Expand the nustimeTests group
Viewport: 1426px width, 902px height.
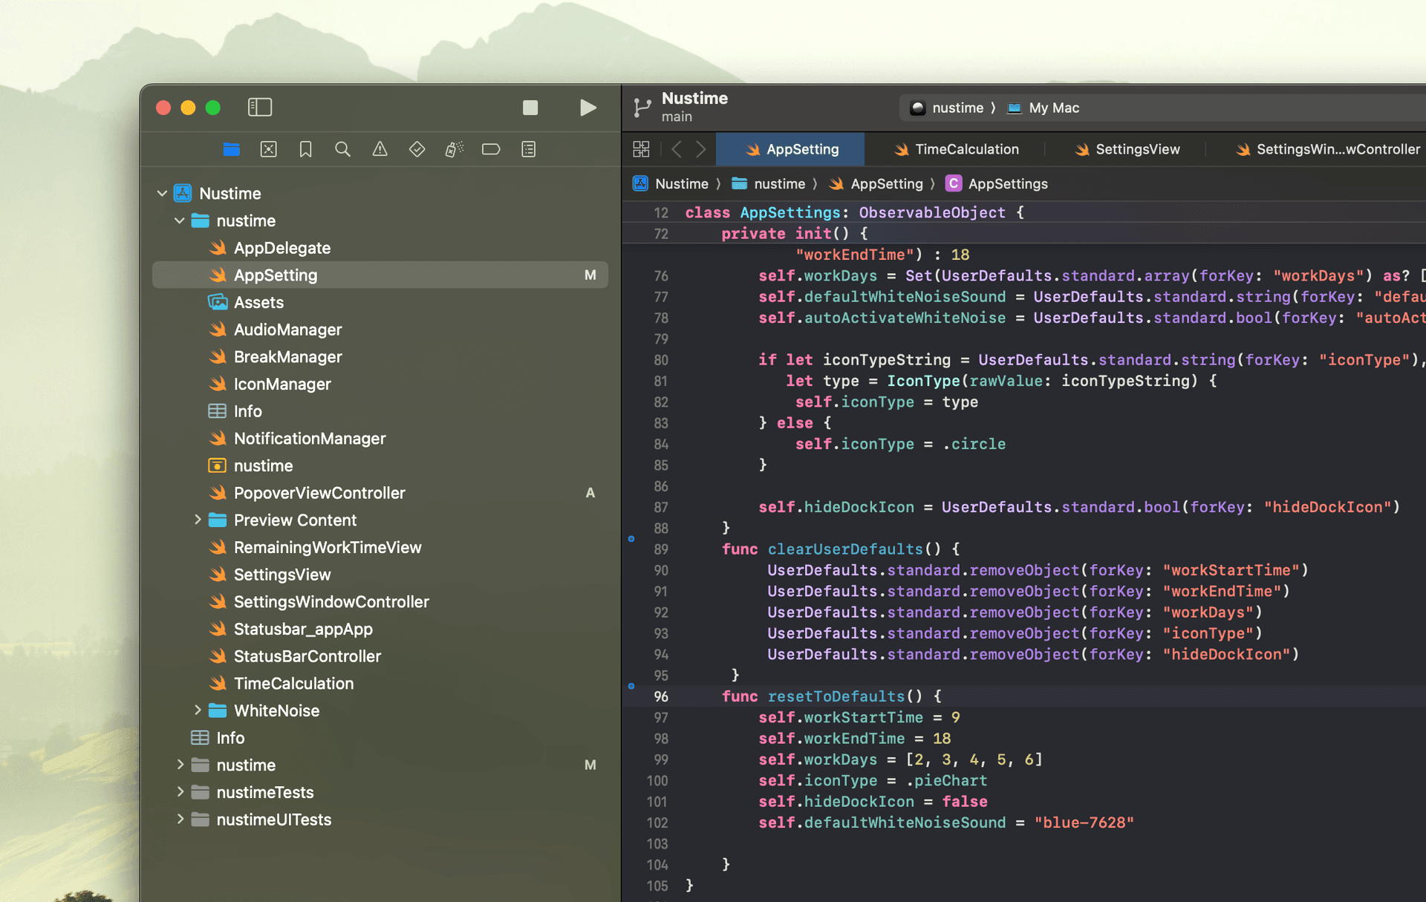(180, 792)
